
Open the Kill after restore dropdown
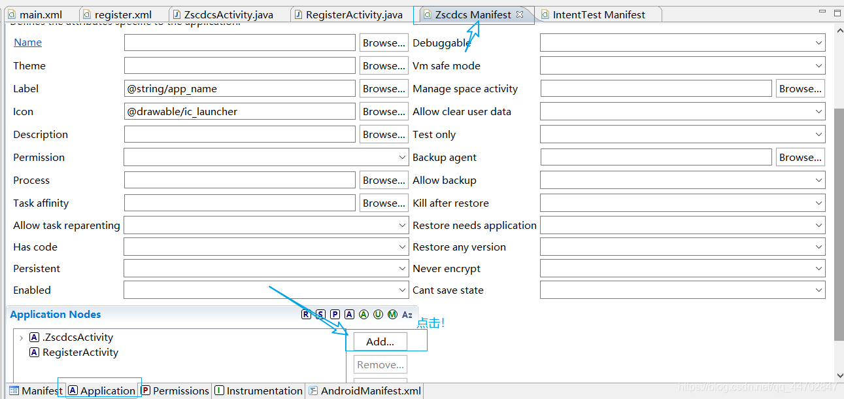pos(683,203)
